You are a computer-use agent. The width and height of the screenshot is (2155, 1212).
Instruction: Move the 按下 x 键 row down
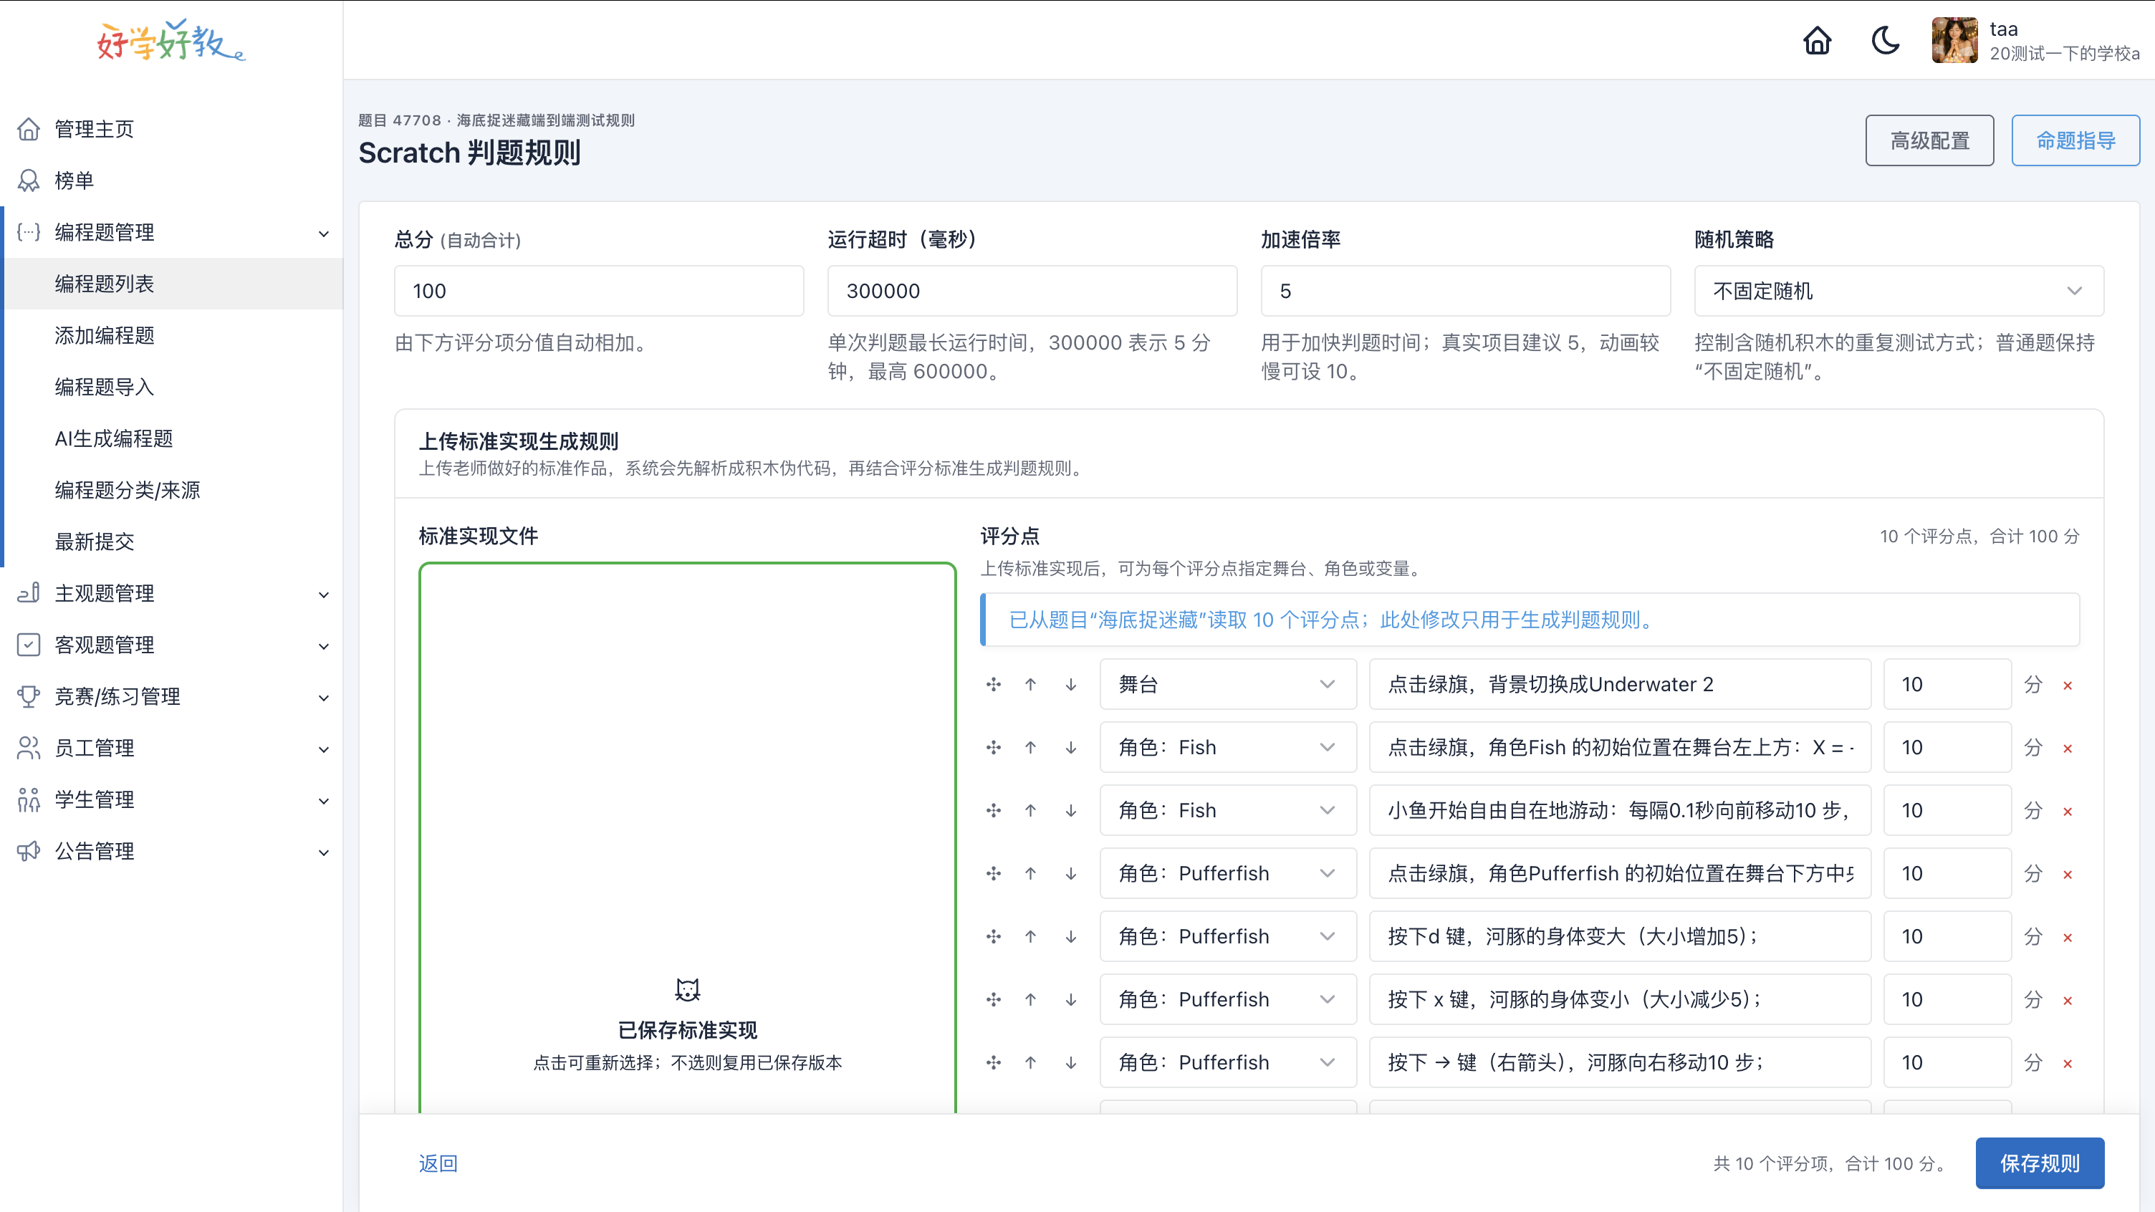(x=1071, y=999)
